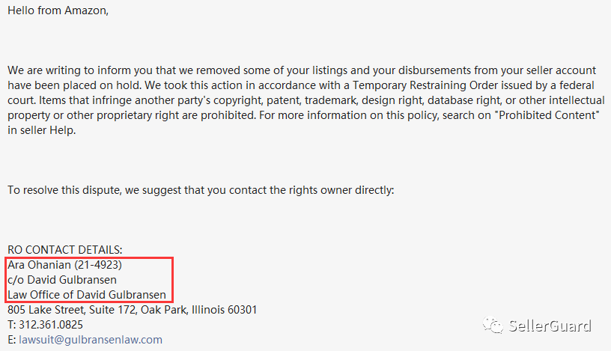The image size is (611, 351).
Task: Click the SellerGuard watermark text
Action: click(x=550, y=326)
